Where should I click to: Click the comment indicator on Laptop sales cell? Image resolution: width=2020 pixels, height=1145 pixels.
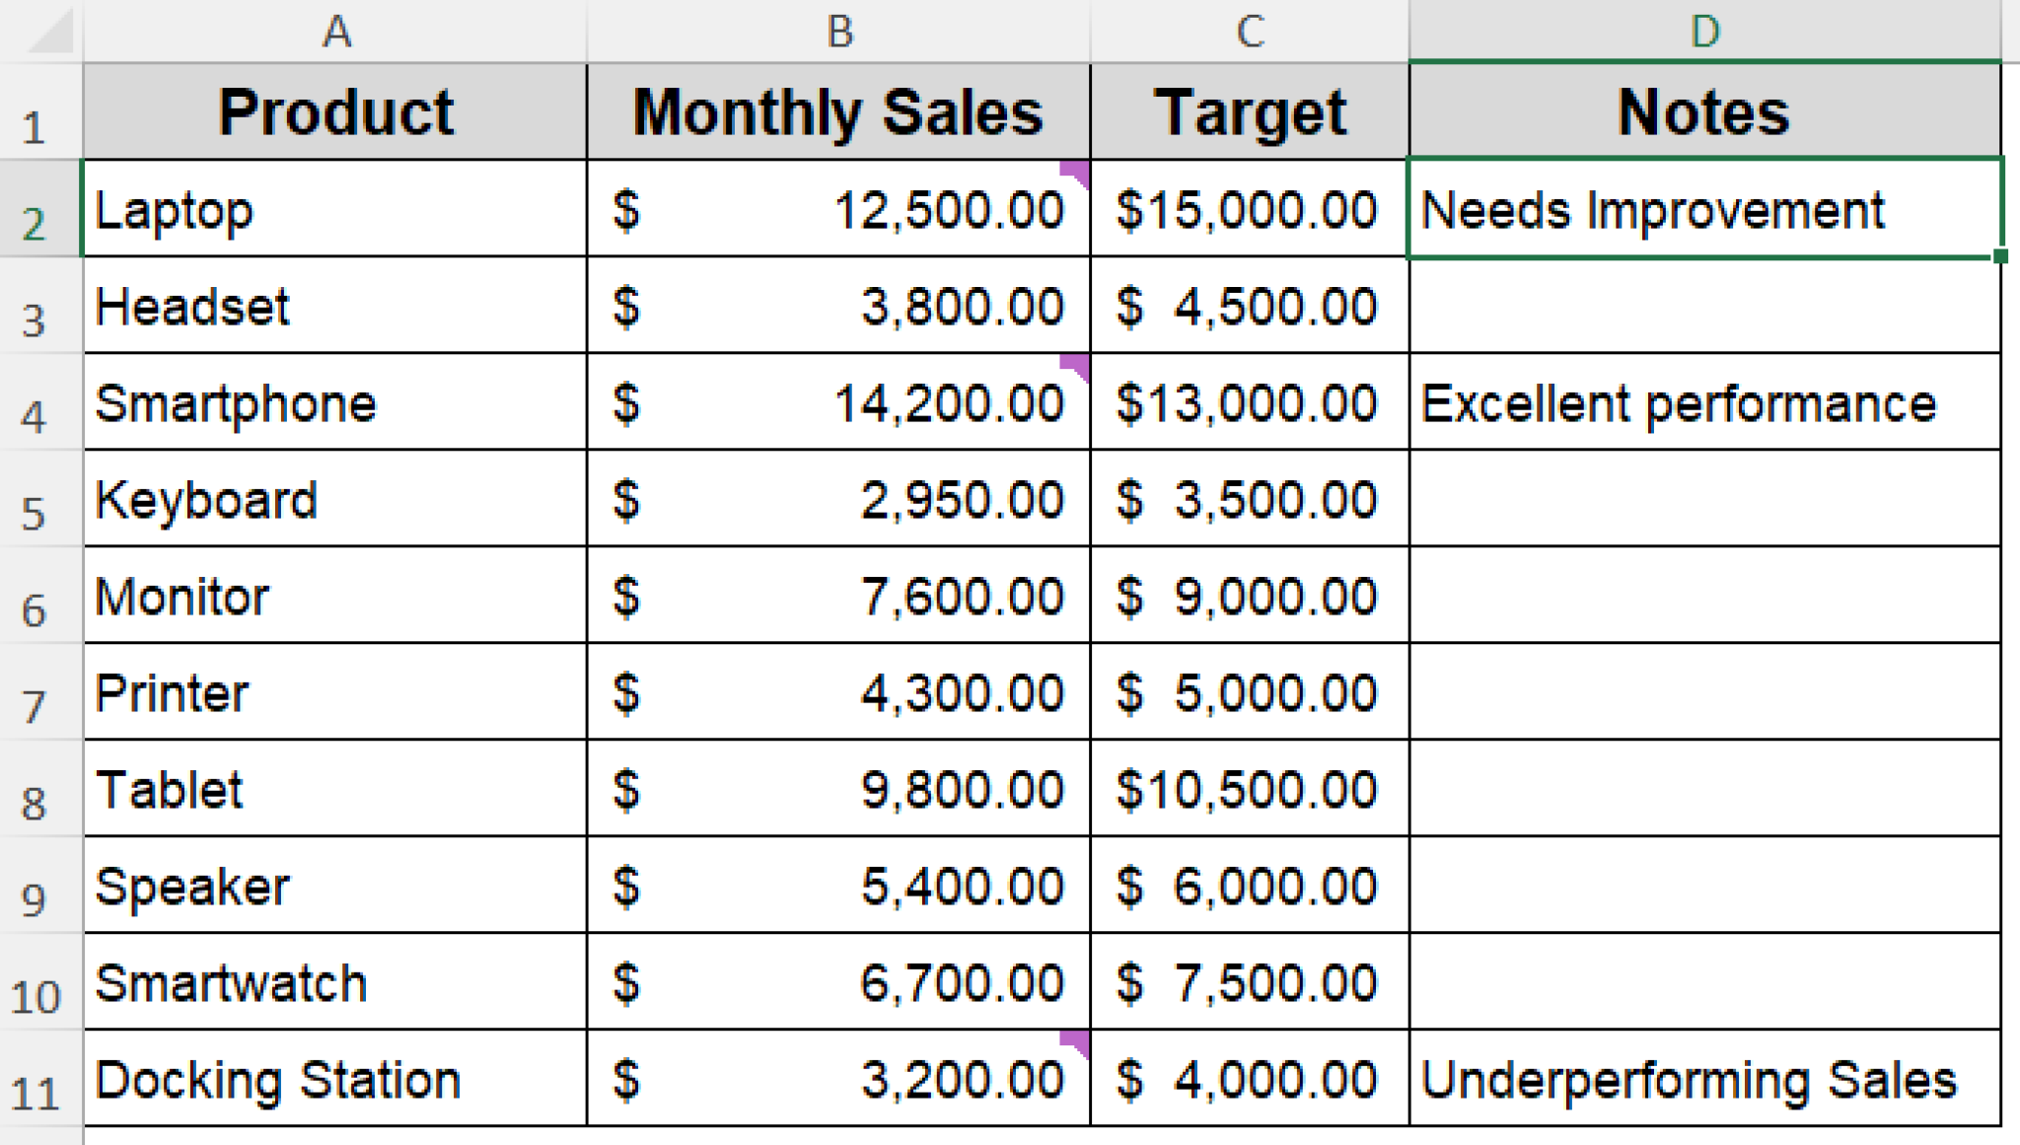point(1077,172)
